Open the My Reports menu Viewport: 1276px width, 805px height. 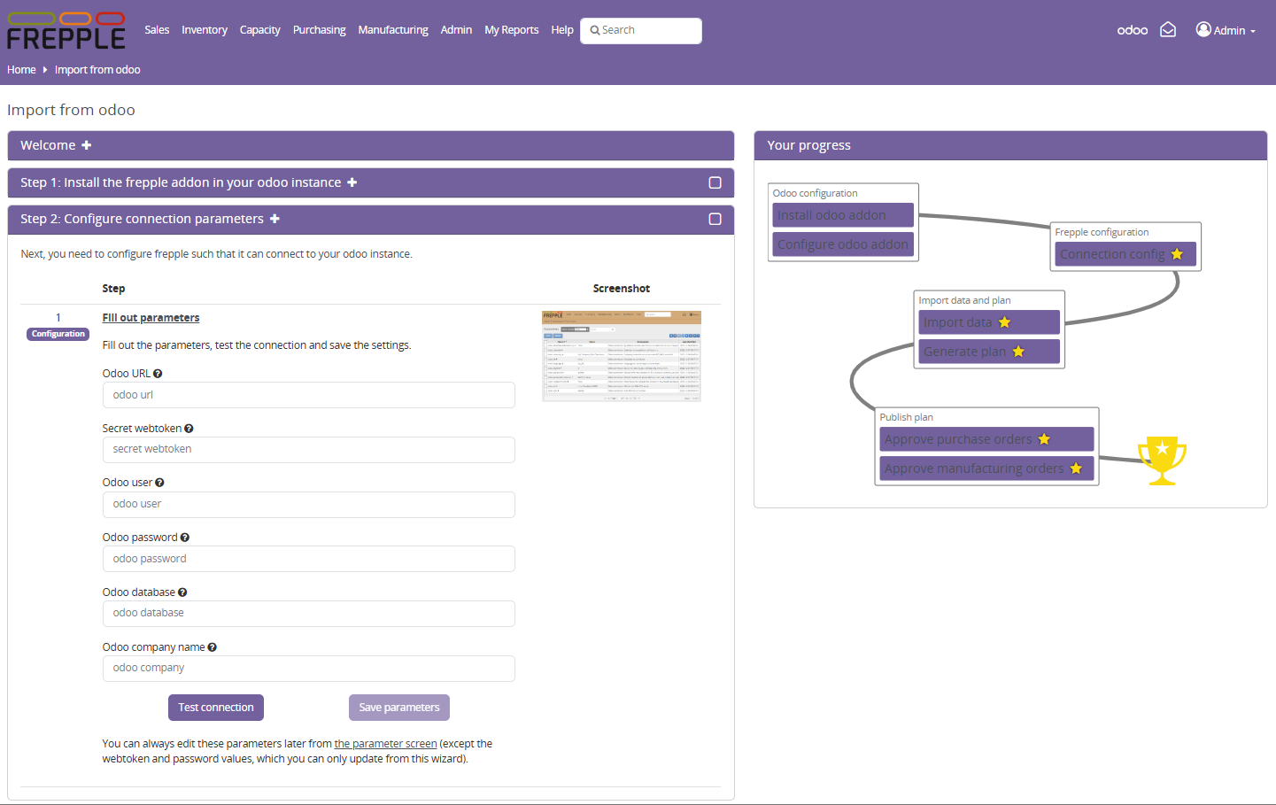click(511, 30)
